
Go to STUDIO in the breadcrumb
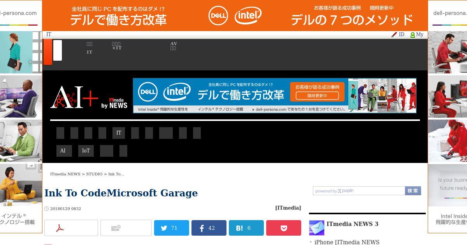pyautogui.click(x=94, y=174)
